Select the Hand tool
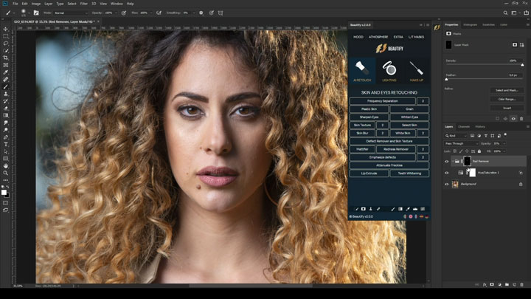Viewport: 531px width, 299px height. coord(5,166)
